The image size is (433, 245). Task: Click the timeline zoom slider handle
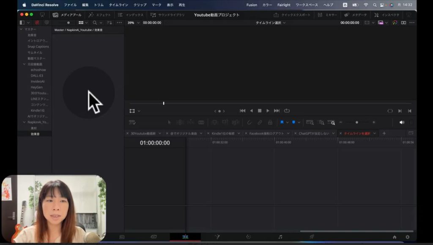click(x=357, y=122)
